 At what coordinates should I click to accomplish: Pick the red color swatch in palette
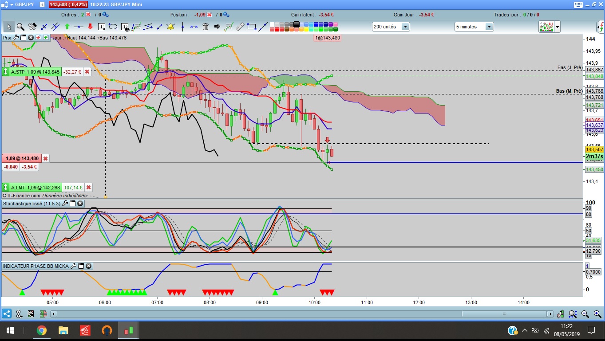pos(277,29)
